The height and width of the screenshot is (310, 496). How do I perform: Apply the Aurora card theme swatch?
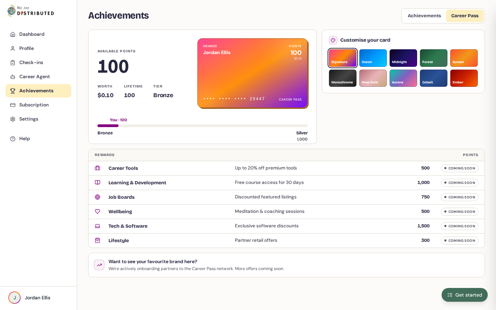coord(403,78)
